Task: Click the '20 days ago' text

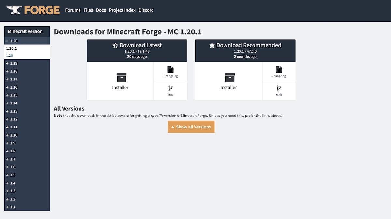Action: coord(137,57)
